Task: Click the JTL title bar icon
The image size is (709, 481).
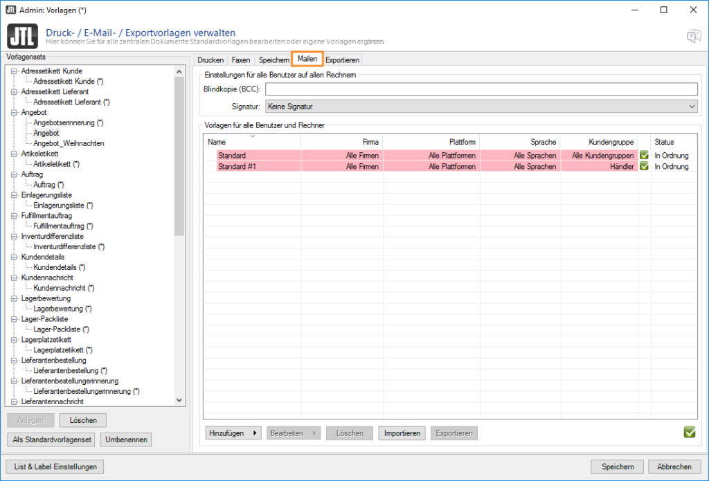Action: click(x=11, y=10)
